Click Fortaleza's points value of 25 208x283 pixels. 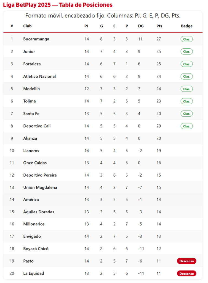tap(159, 64)
